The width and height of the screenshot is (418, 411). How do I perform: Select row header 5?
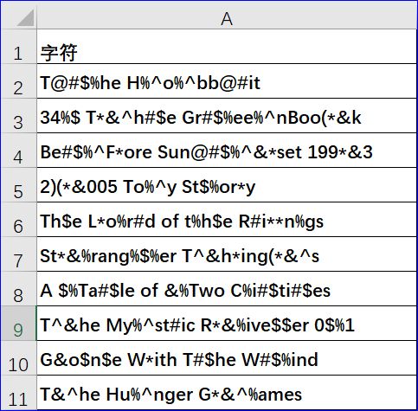(19, 185)
